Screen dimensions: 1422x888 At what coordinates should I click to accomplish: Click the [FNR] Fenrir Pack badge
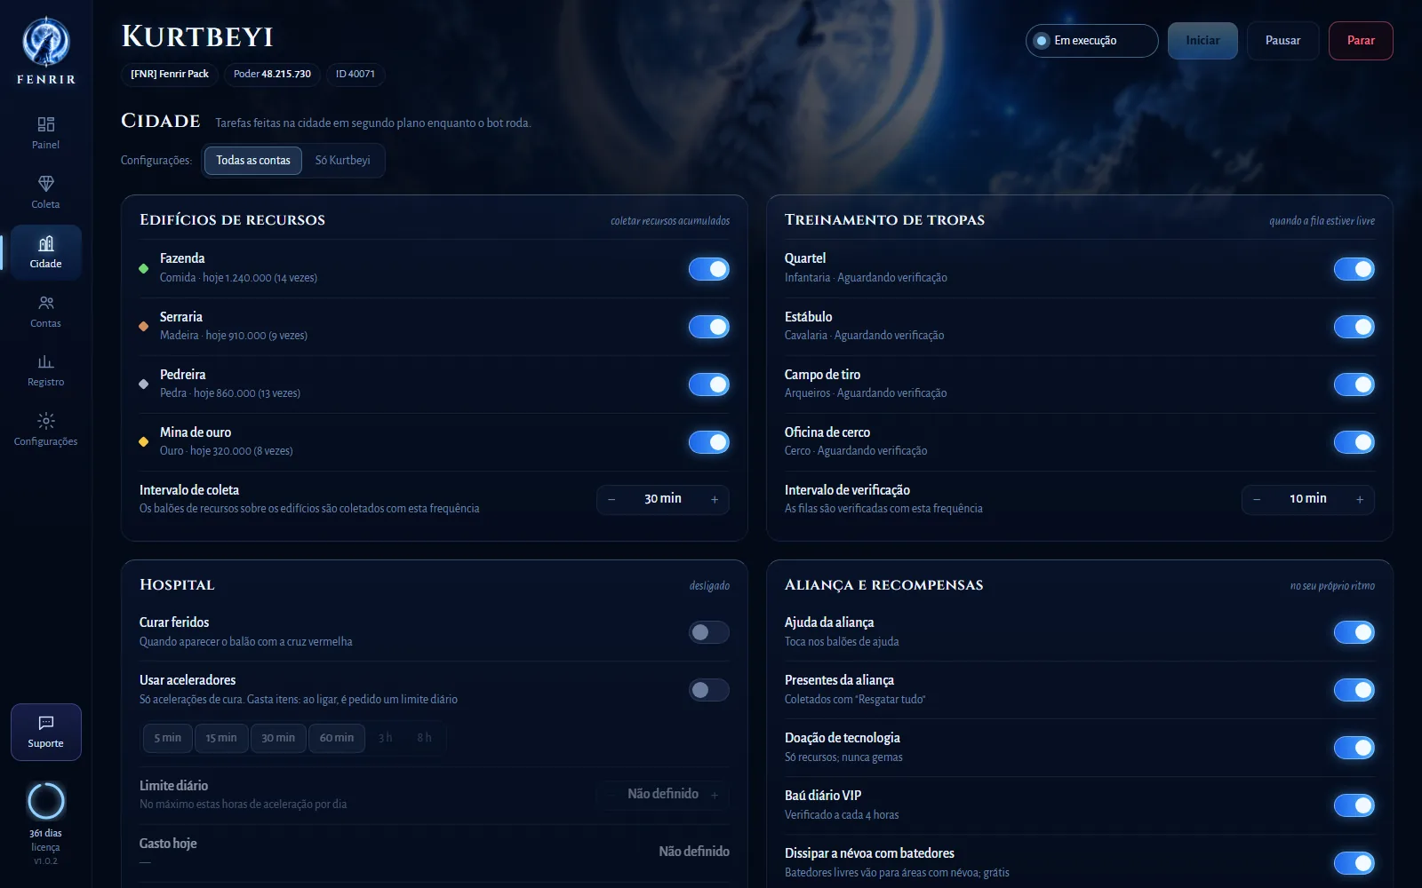pos(170,75)
